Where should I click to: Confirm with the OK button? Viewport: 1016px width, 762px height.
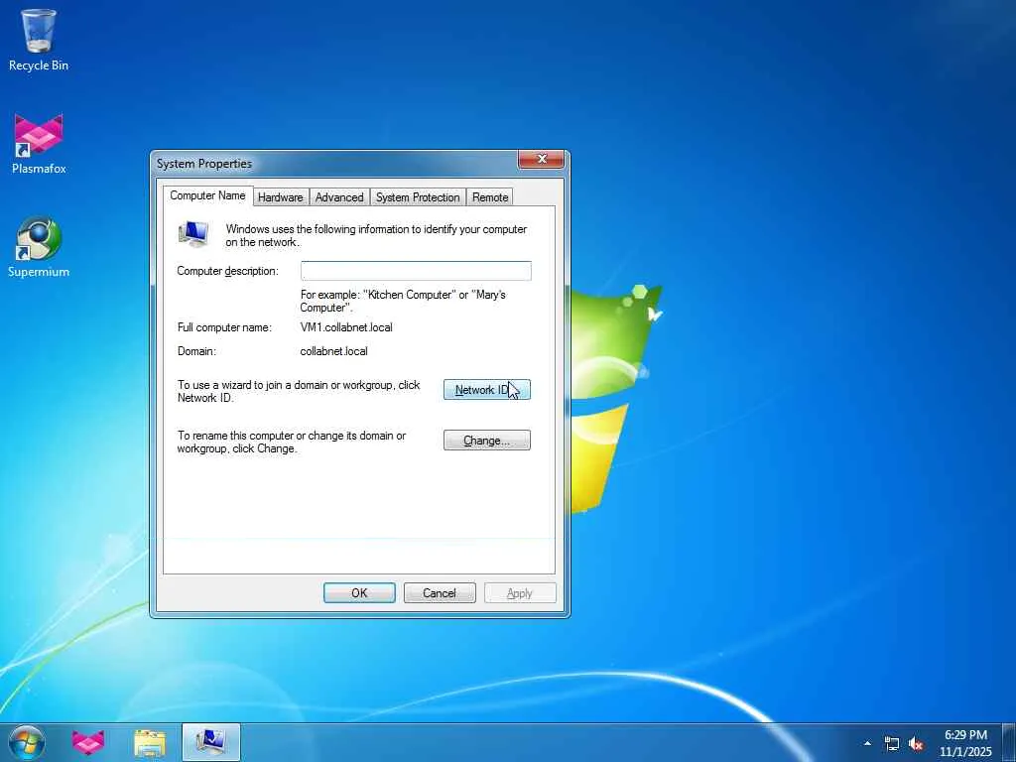pos(359,593)
